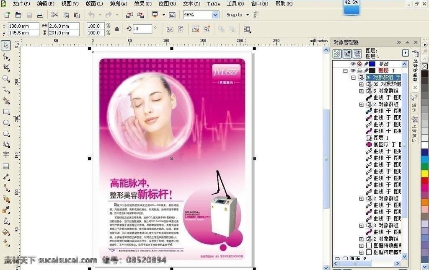Screen dimensions: 429x270
Task: Open the Table menu
Action: click(213, 4)
